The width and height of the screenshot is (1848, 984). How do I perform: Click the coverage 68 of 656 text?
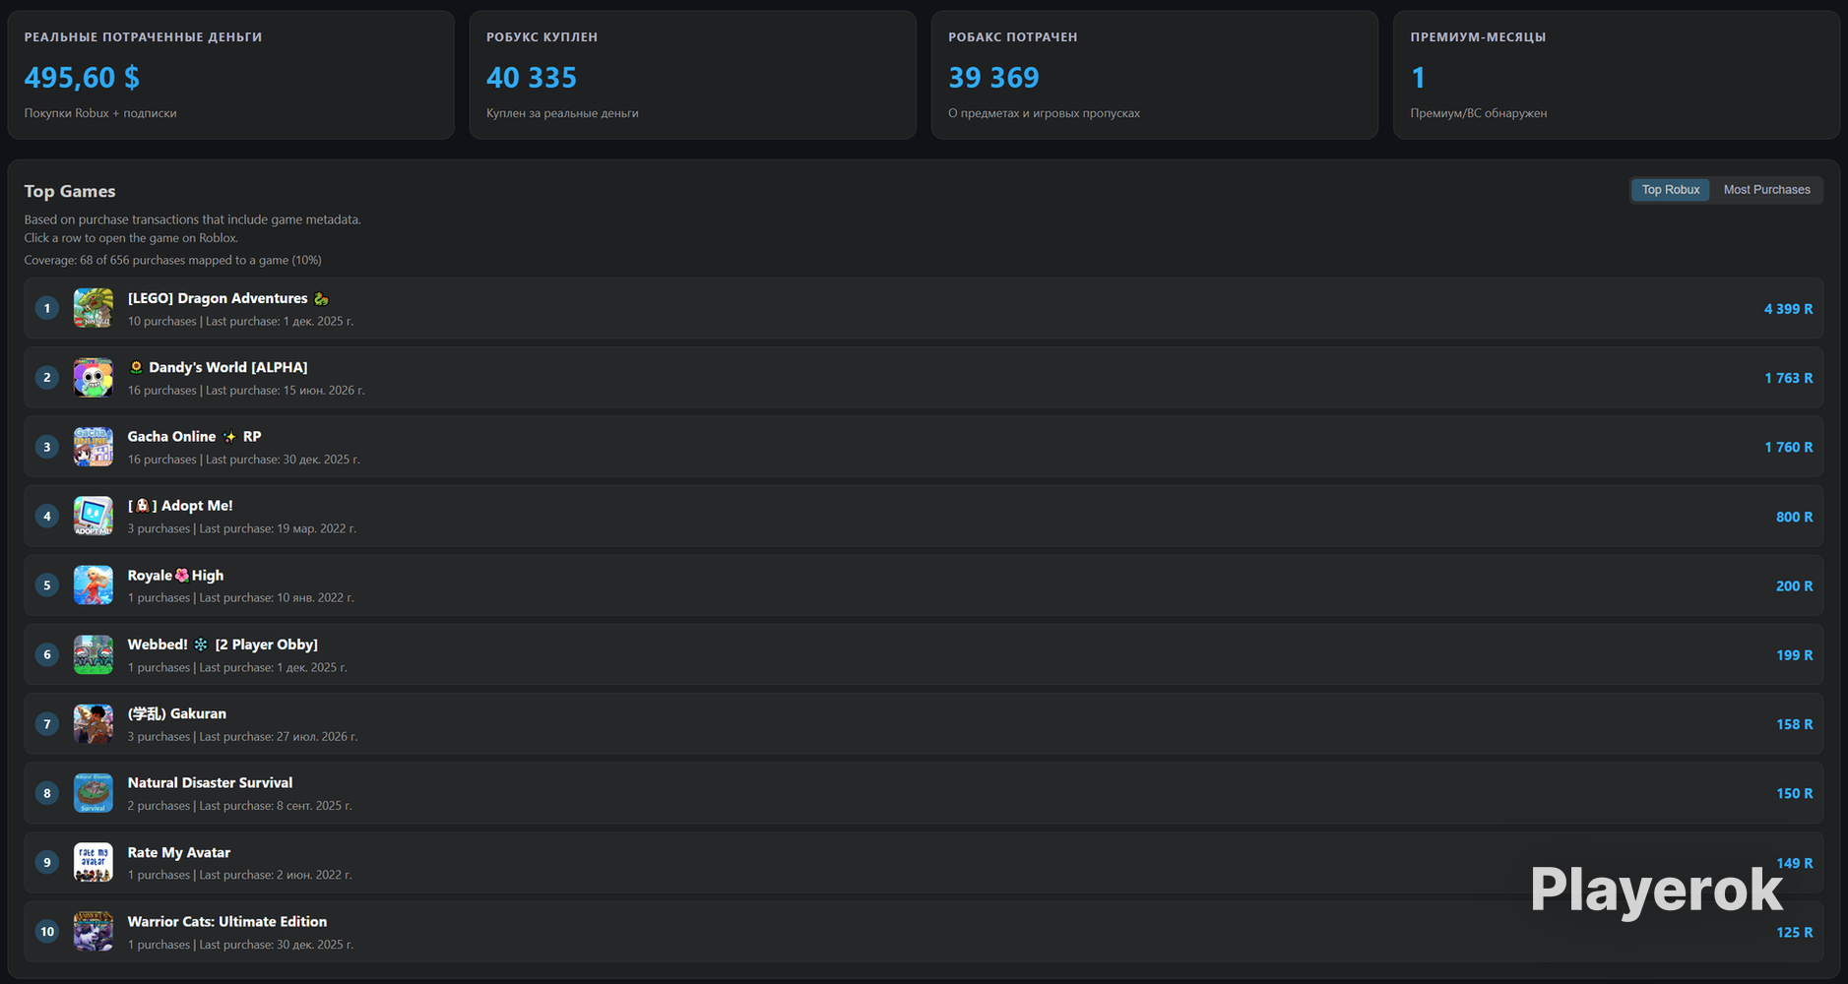coord(172,260)
